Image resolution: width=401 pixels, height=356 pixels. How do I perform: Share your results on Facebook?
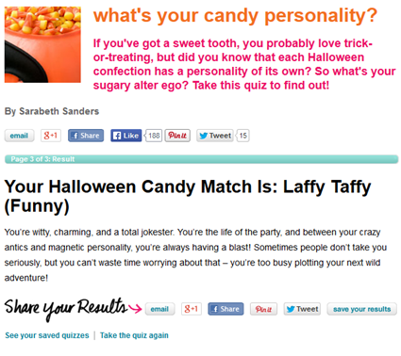click(226, 309)
